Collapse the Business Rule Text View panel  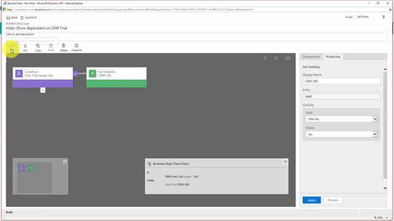(x=286, y=161)
